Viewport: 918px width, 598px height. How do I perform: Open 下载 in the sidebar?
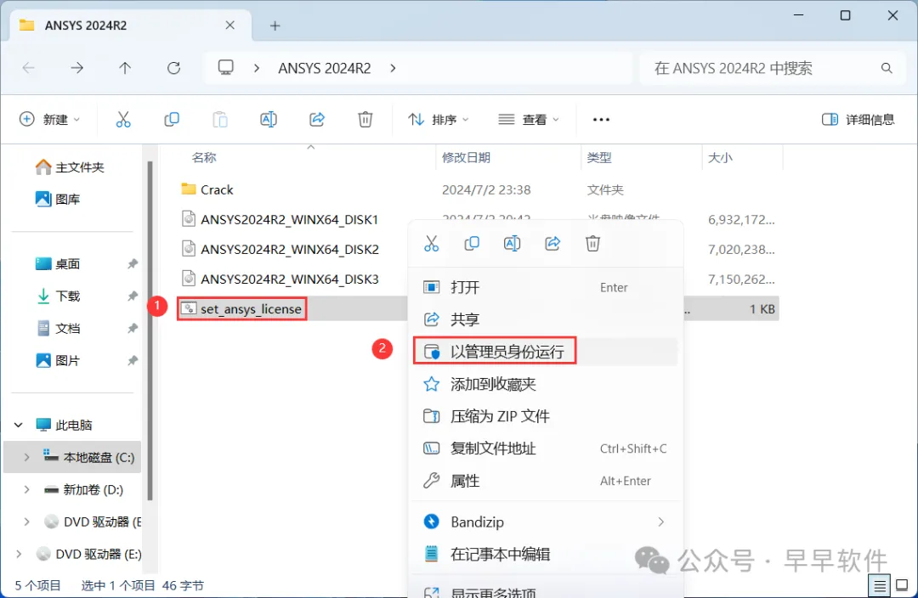[58, 296]
